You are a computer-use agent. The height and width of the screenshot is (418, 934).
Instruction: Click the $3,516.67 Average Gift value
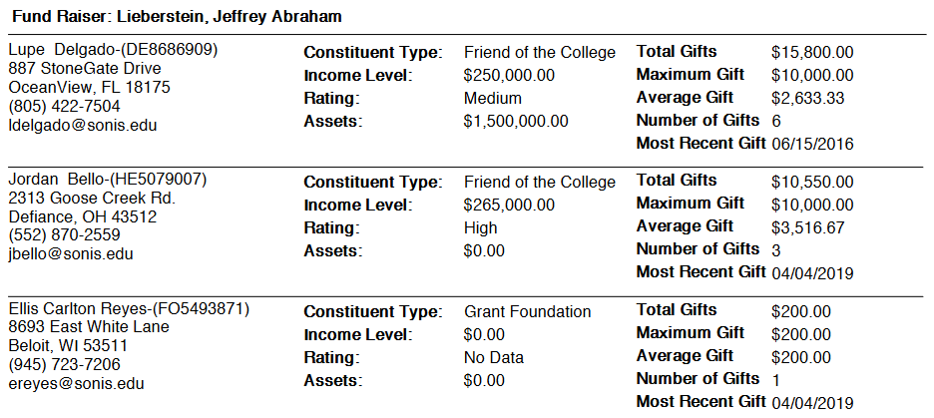(x=808, y=227)
